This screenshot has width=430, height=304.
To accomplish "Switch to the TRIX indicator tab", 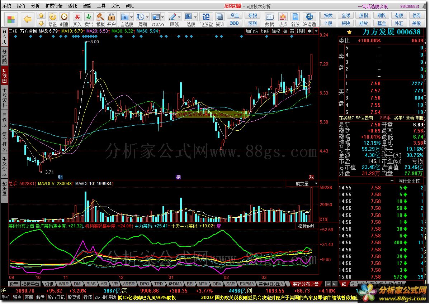I will (x=159, y=284).
